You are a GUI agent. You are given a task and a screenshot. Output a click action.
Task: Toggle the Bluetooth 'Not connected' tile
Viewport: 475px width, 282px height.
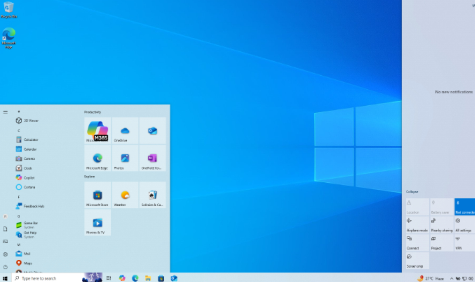click(465, 207)
